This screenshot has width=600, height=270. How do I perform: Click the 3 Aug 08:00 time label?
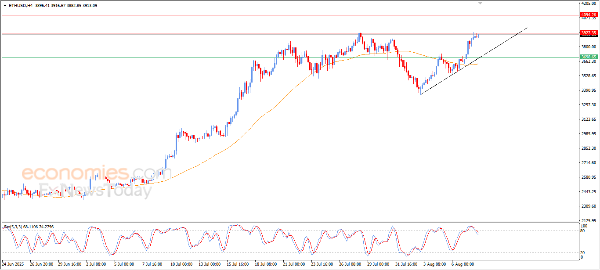click(x=435, y=265)
